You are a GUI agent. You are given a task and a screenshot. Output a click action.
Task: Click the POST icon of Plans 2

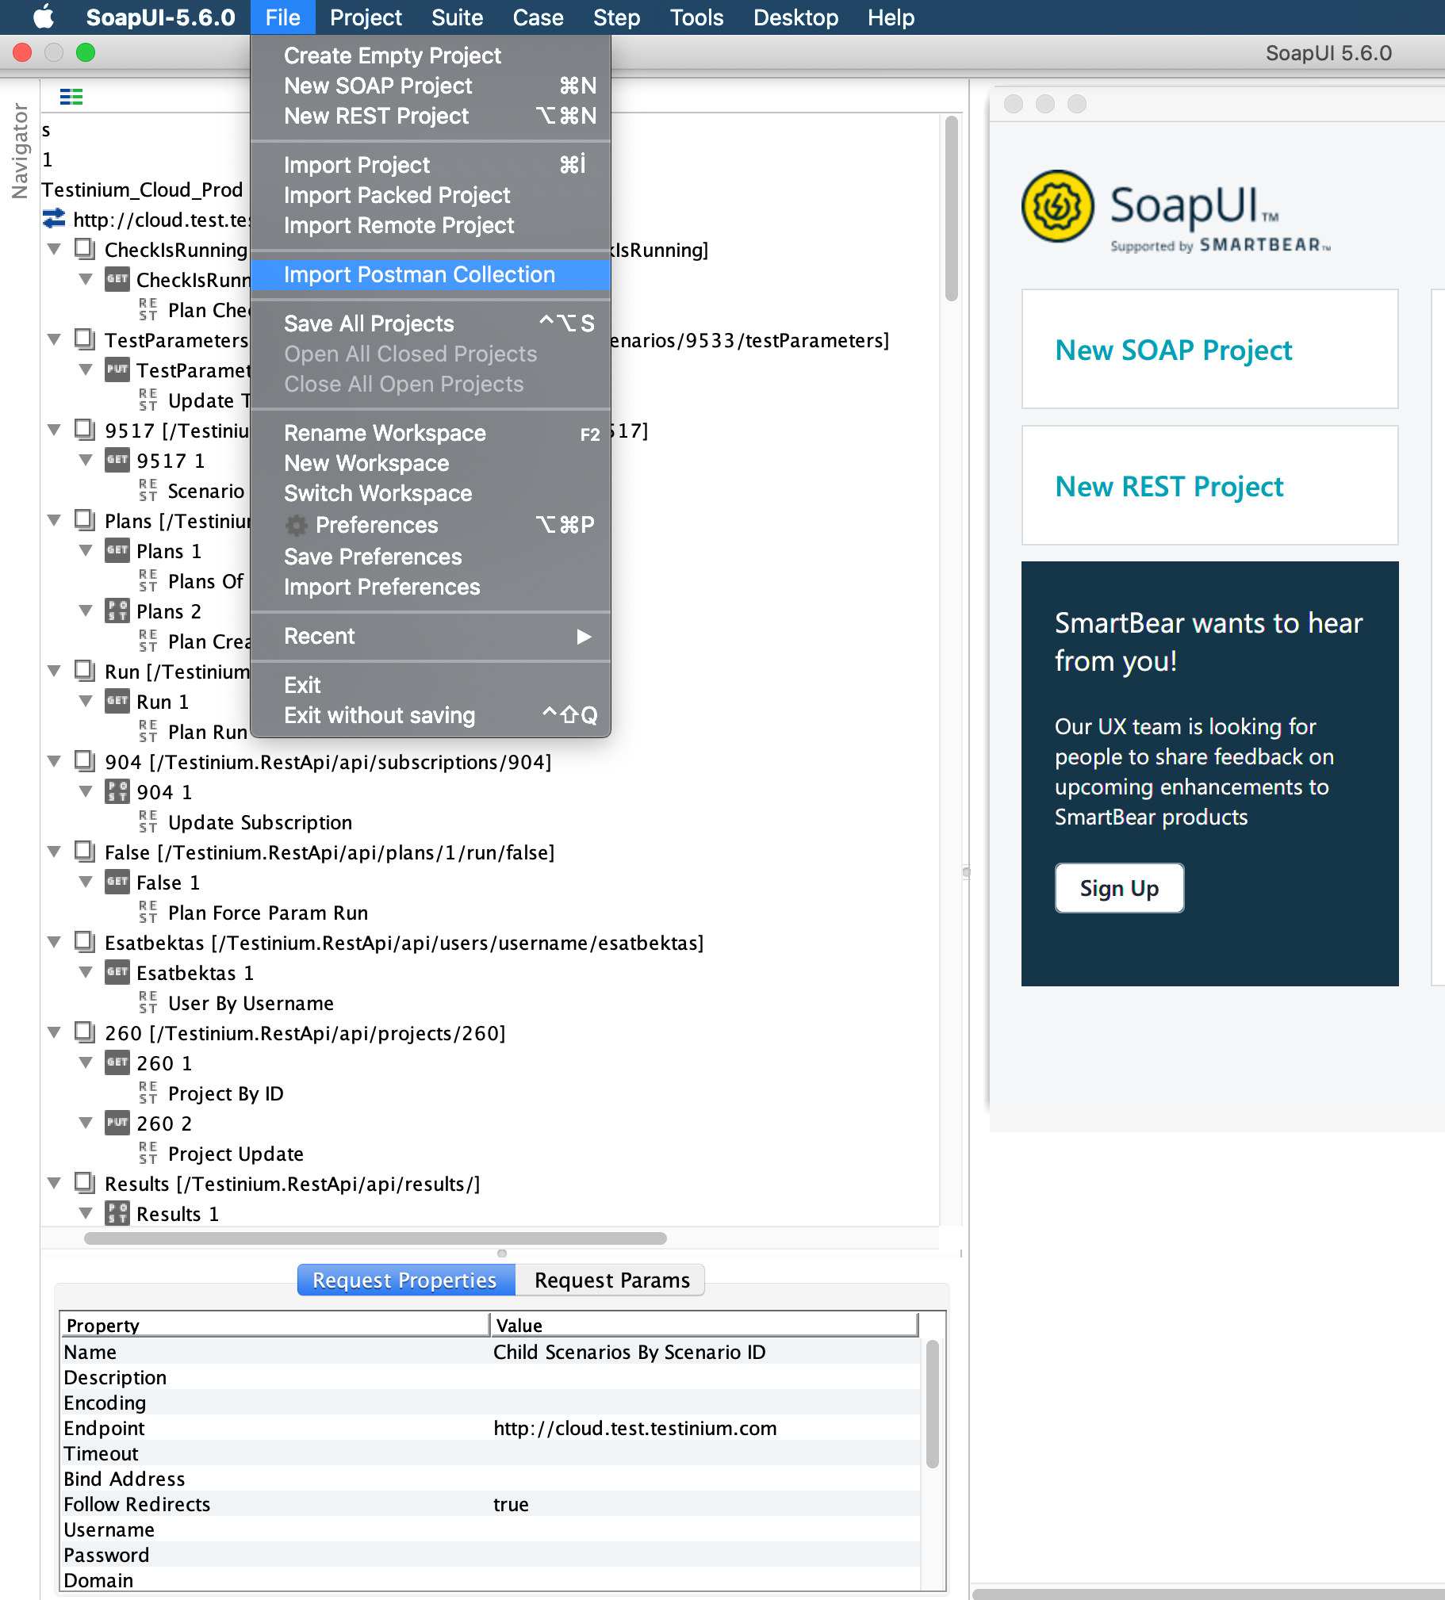[x=117, y=611]
